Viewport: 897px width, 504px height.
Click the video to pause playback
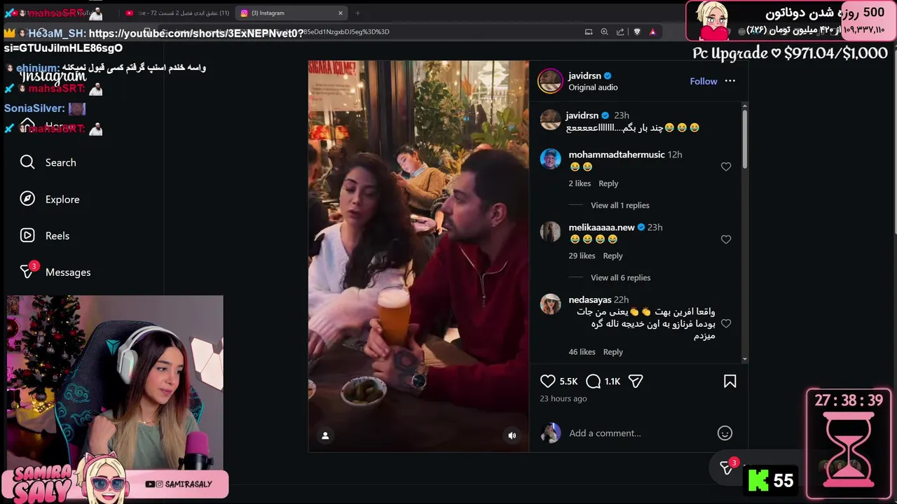tap(418, 256)
